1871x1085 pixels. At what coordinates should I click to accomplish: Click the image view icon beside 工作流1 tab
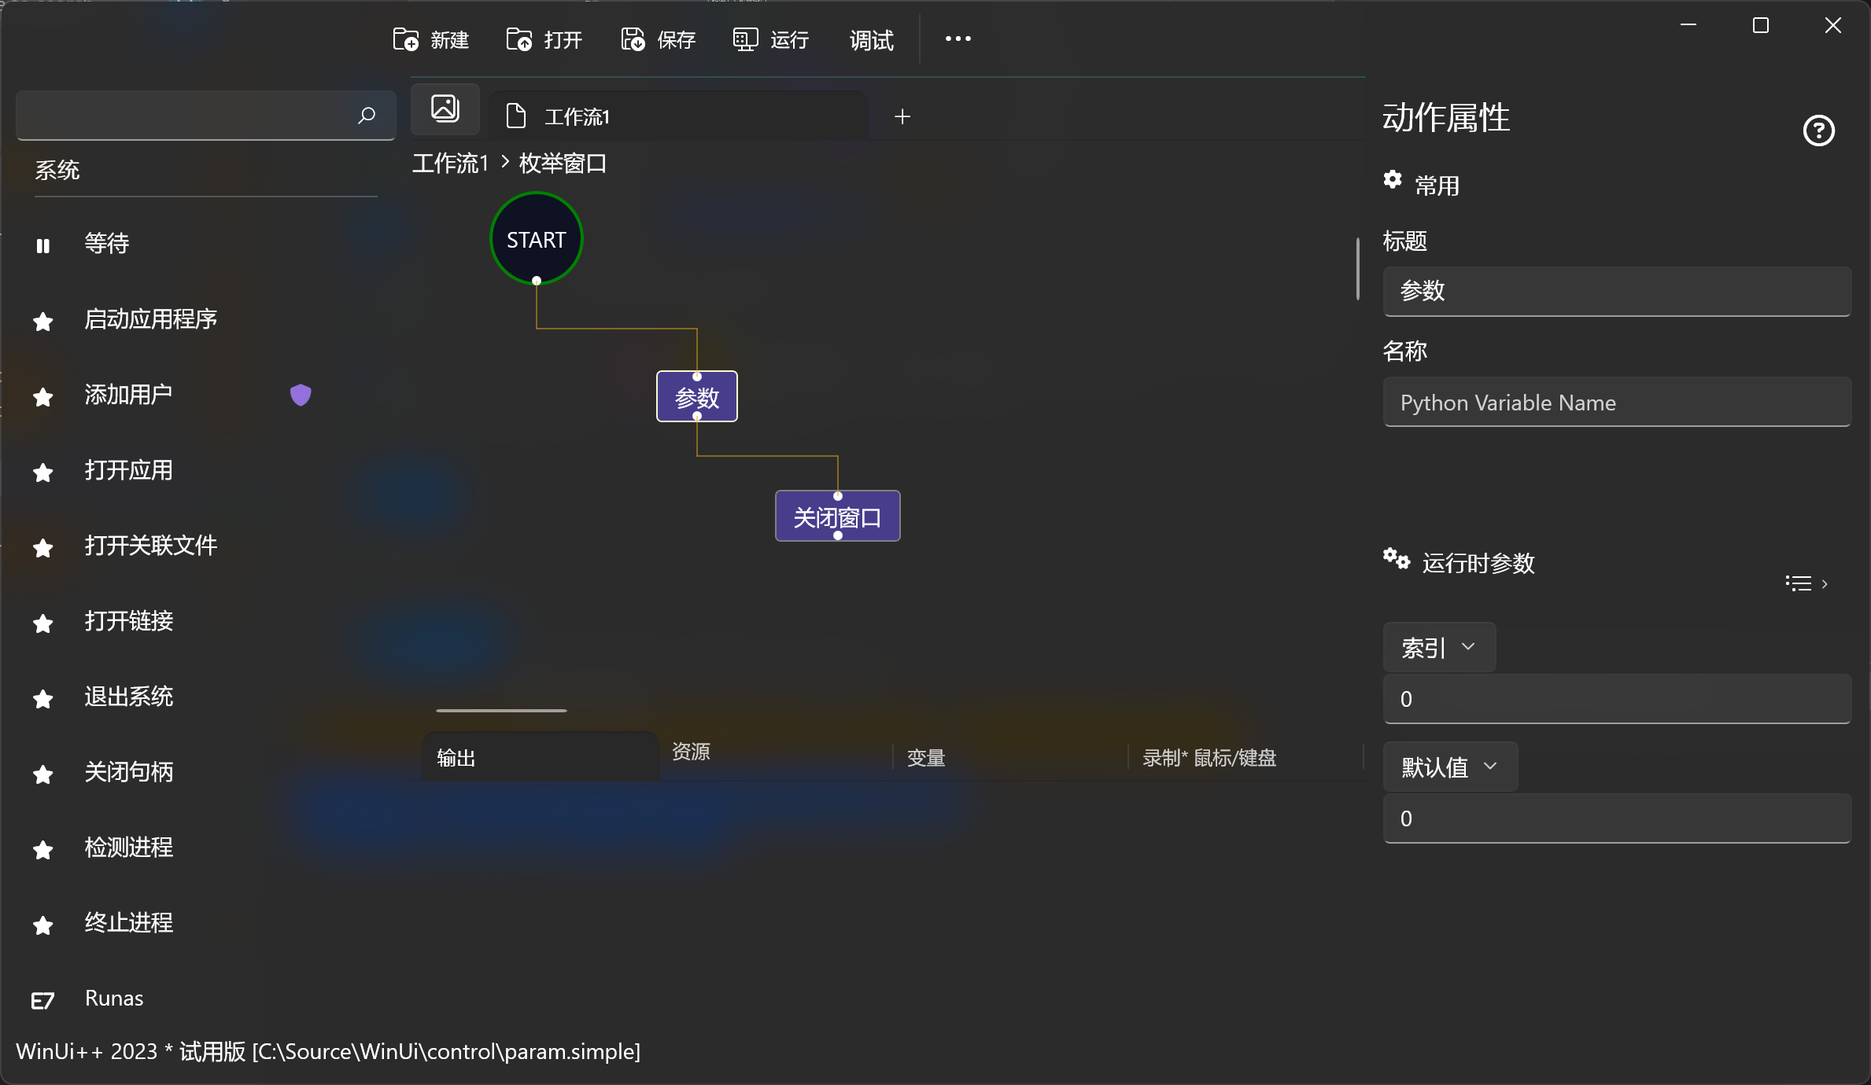tap(445, 108)
